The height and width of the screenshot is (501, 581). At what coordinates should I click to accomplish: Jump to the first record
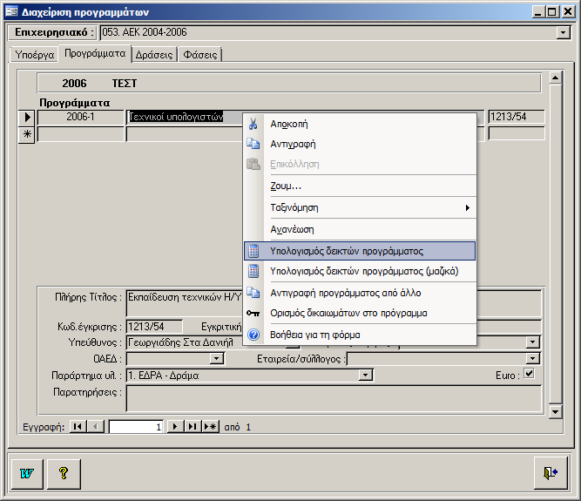77,427
